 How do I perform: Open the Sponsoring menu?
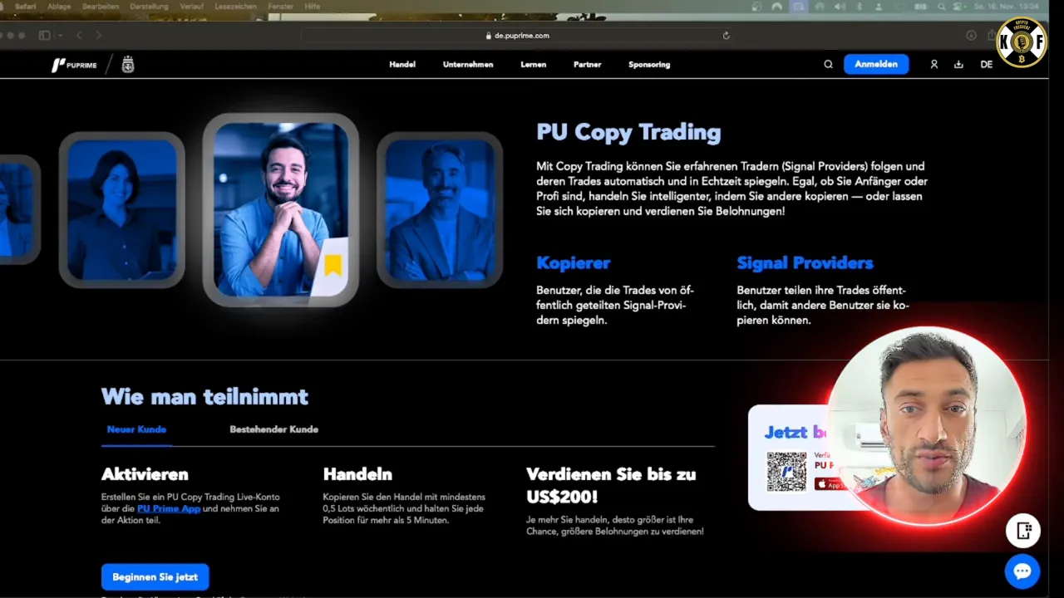pos(649,64)
